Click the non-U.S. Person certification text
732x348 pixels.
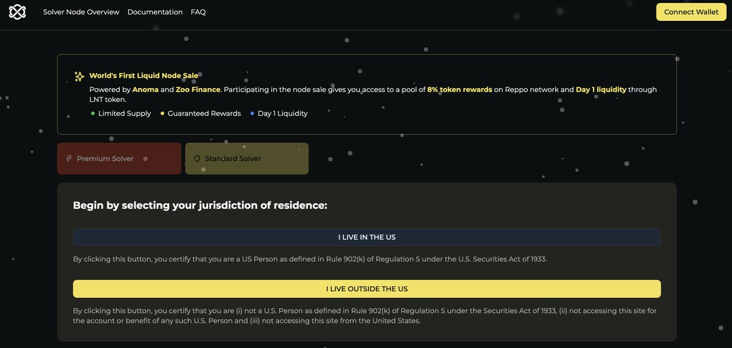click(x=365, y=316)
